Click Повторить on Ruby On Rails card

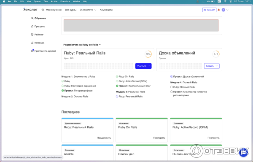coord(159,138)
